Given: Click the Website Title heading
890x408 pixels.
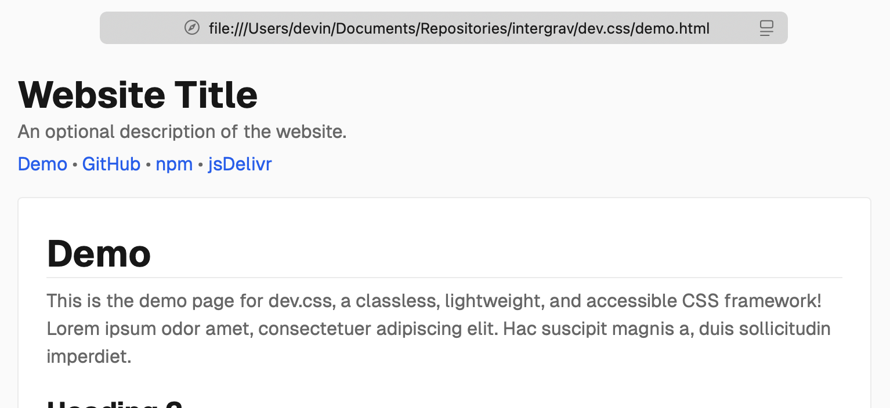Looking at the screenshot, I should [138, 94].
